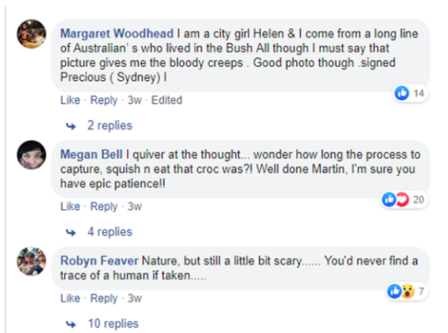Viewport: 448px width, 333px height.
Task: Reply to Megan Bell's comment
Action: 104,207
